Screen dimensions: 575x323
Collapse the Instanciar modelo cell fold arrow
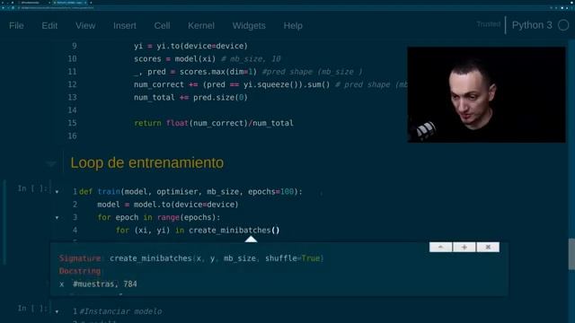(x=57, y=311)
